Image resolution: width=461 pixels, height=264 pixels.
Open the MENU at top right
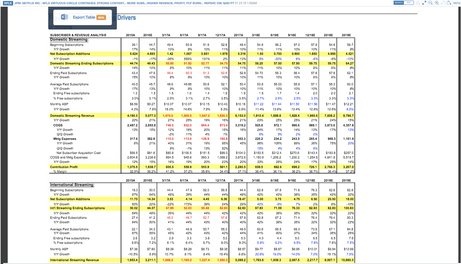(457, 3)
